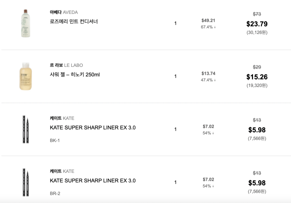This screenshot has width=291, height=203.
Task: Click the BK-1 option label
Action: coord(55,140)
